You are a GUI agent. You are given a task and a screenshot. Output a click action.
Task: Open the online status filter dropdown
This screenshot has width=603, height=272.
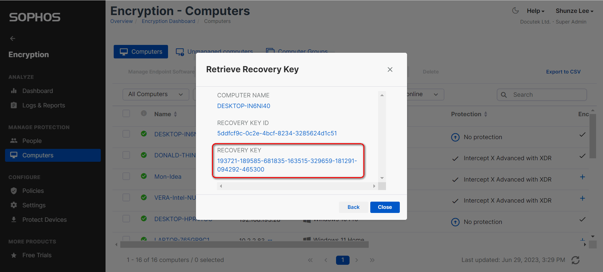click(426, 94)
